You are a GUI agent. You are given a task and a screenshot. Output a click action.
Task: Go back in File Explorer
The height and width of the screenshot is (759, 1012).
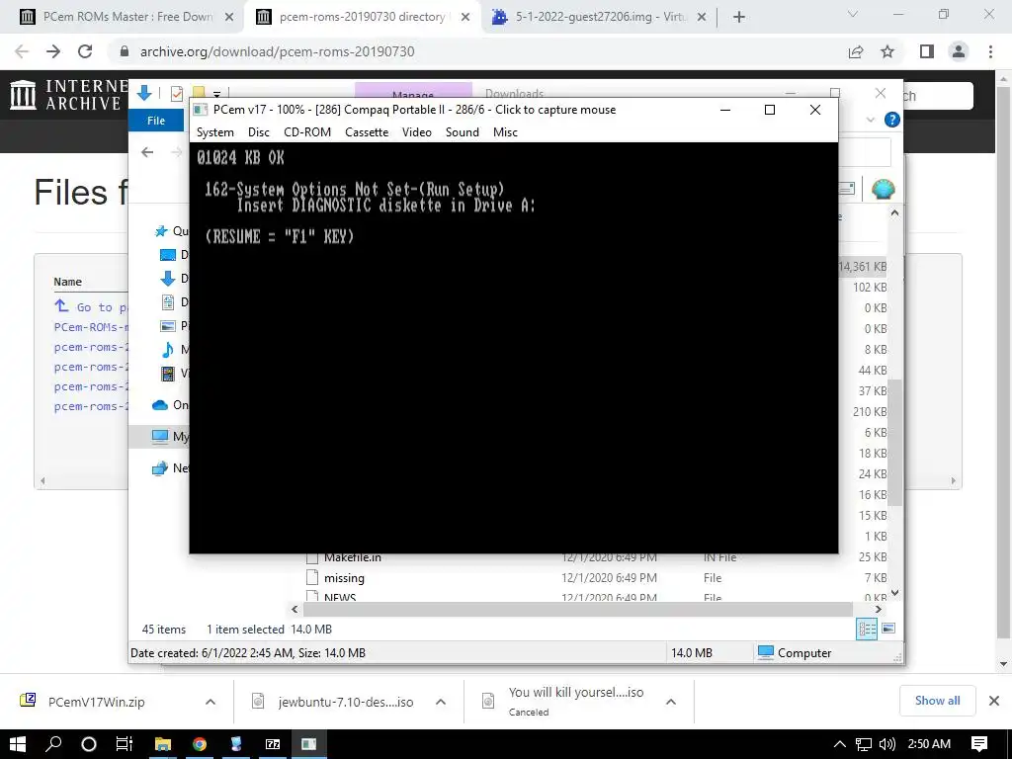[x=147, y=152]
